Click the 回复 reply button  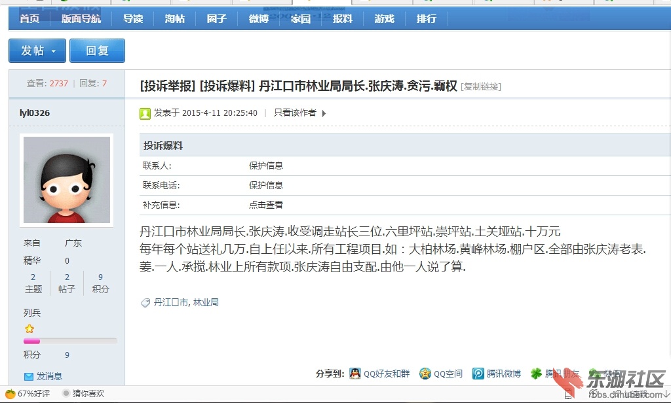pyautogui.click(x=97, y=50)
